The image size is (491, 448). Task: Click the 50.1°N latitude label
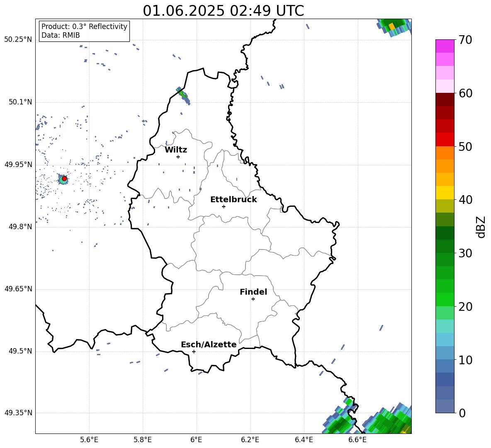pos(20,102)
